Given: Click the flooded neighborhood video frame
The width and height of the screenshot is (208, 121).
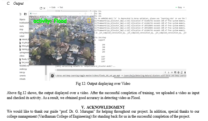Looking at the screenshot, I should point(62,41).
